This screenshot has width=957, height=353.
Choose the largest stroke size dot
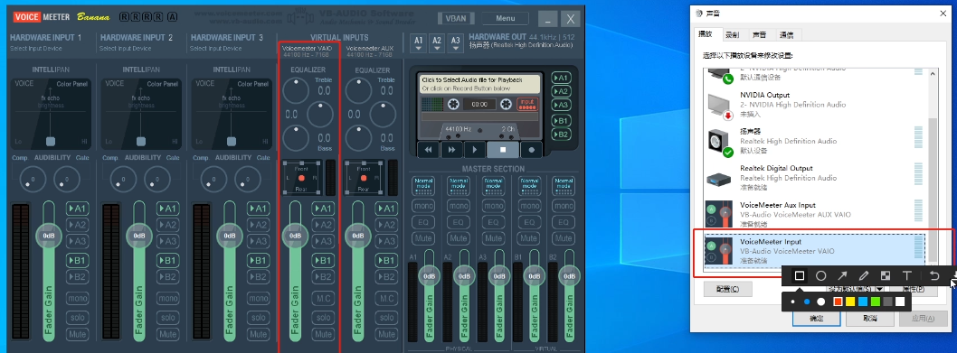point(821,302)
